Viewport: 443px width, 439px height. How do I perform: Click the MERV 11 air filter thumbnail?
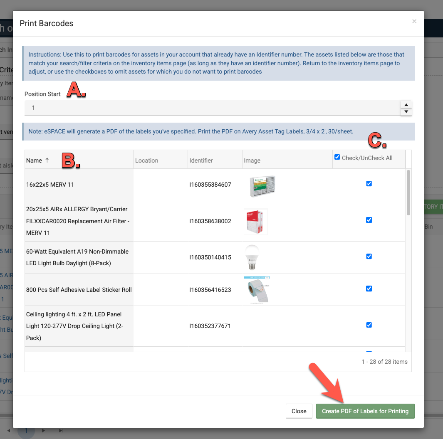point(262,186)
